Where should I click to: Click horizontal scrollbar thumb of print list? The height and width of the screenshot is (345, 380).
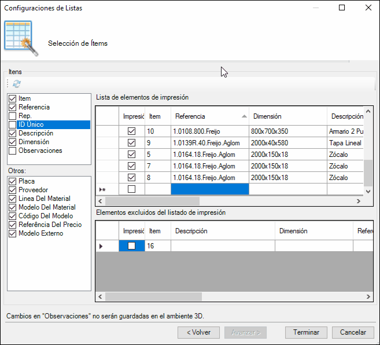152,201
